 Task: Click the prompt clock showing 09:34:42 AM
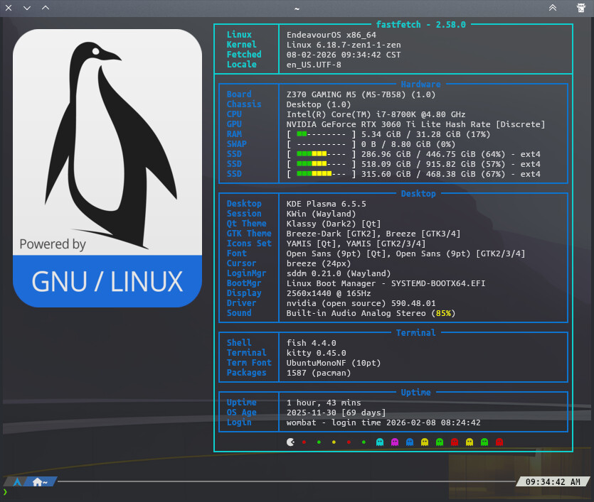coord(553,481)
